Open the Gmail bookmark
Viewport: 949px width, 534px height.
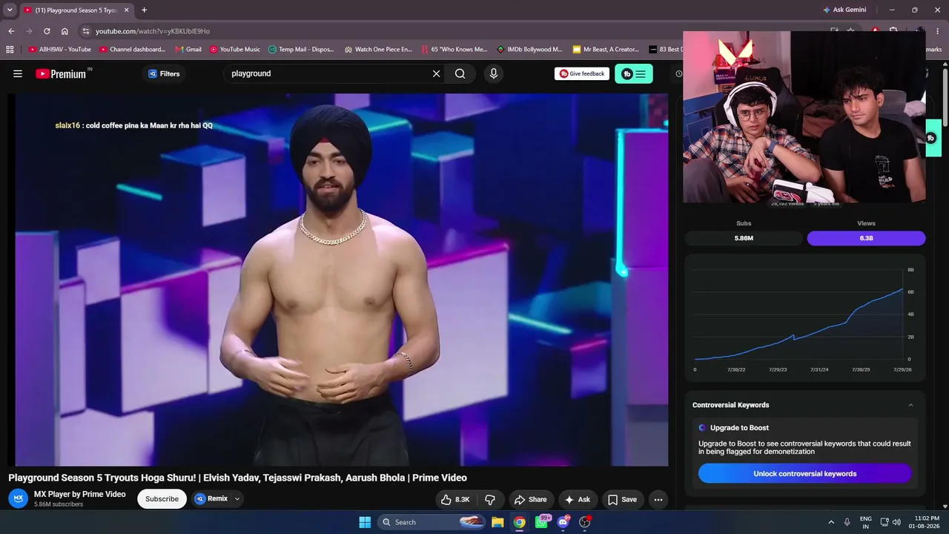click(188, 50)
